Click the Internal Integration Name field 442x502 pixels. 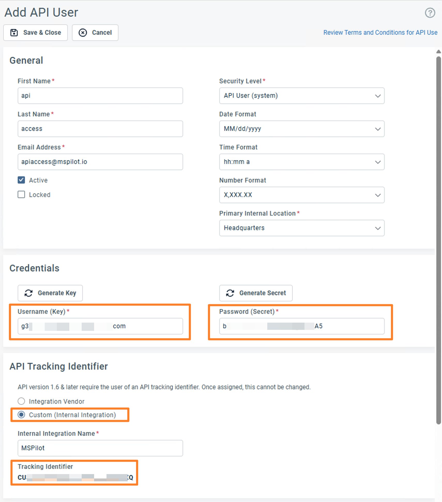tap(100, 448)
